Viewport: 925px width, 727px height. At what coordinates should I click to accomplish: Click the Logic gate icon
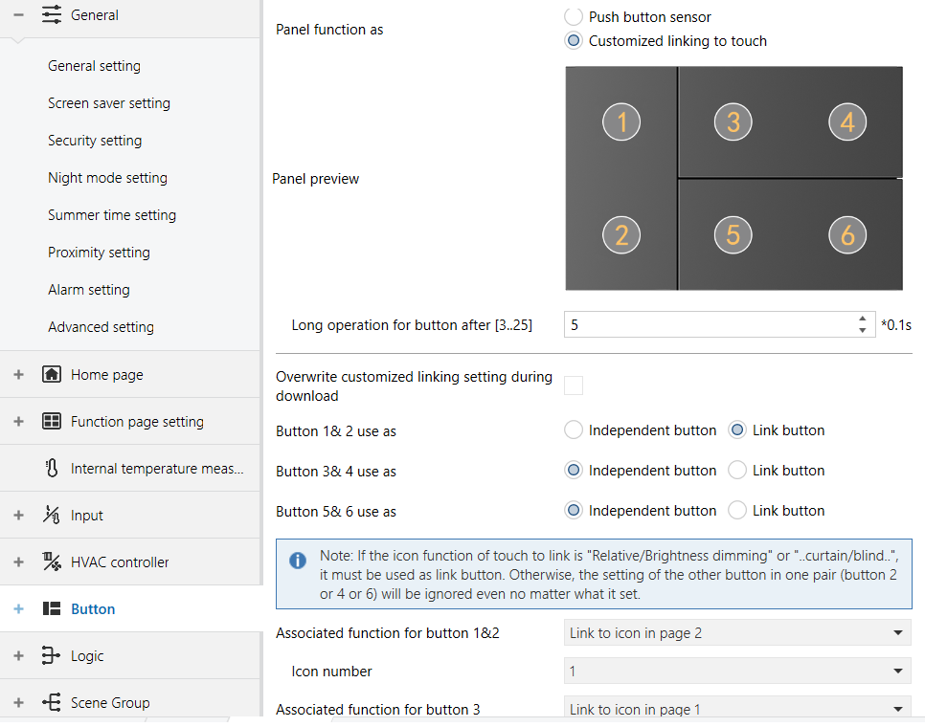coord(52,655)
